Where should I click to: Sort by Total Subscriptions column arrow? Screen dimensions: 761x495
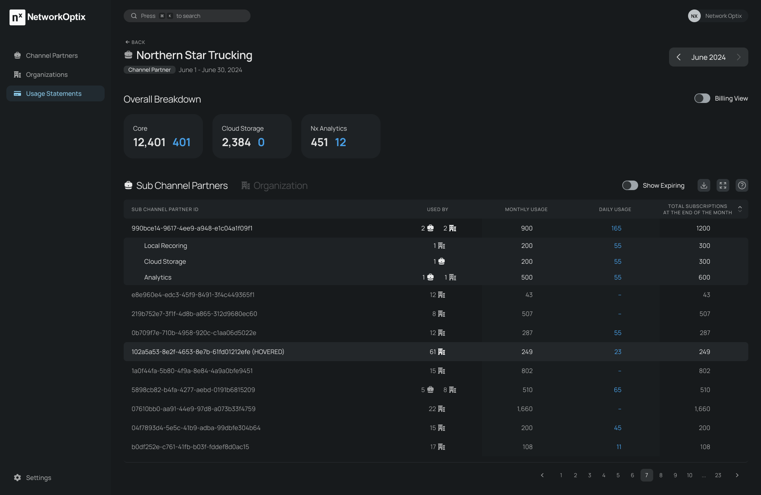point(740,209)
